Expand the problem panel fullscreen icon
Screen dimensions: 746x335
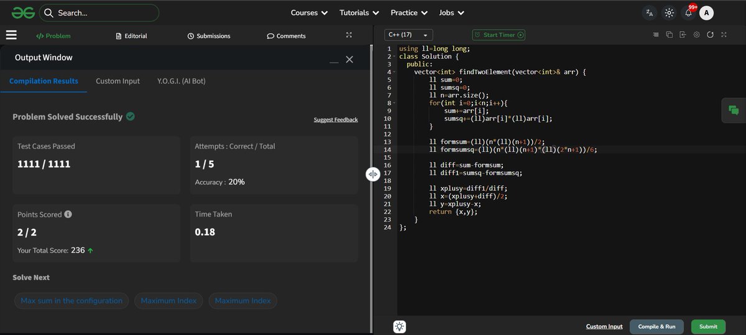pyautogui.click(x=349, y=35)
